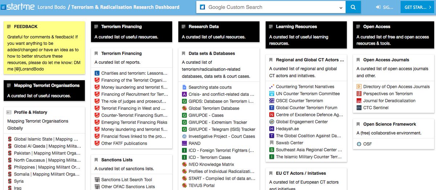Click the Sanctions Lists bookmark icon
Image resolution: width=436 pixels, height=190 pixels.
click(x=97, y=160)
